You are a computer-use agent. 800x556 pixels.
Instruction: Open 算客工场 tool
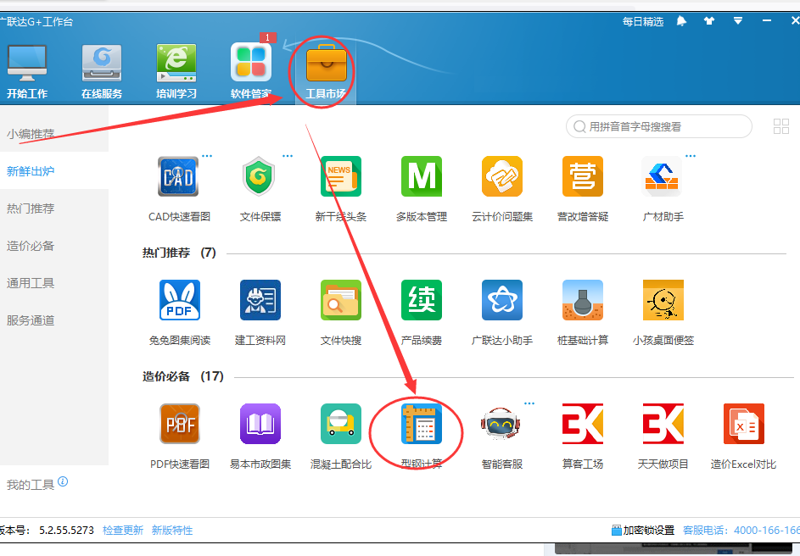coord(583,424)
